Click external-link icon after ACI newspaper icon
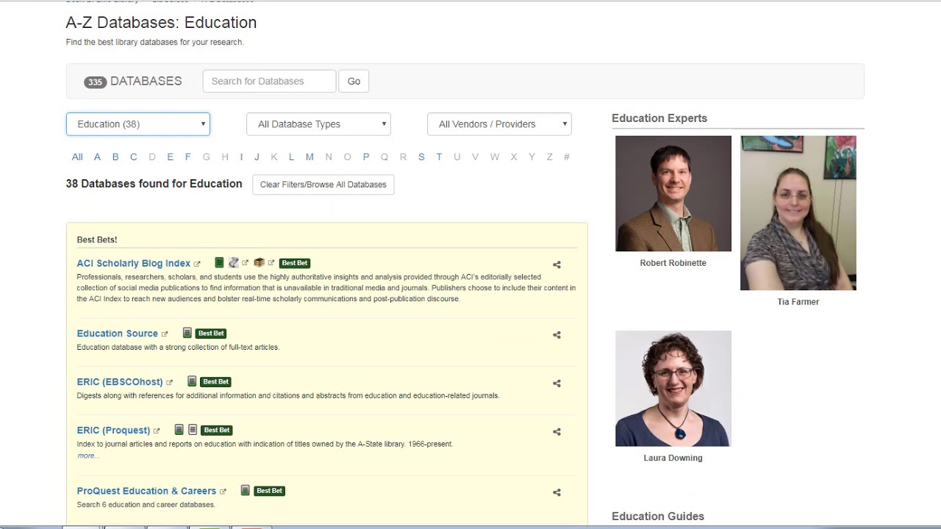Viewport: 941px width, 529px height. (x=246, y=262)
